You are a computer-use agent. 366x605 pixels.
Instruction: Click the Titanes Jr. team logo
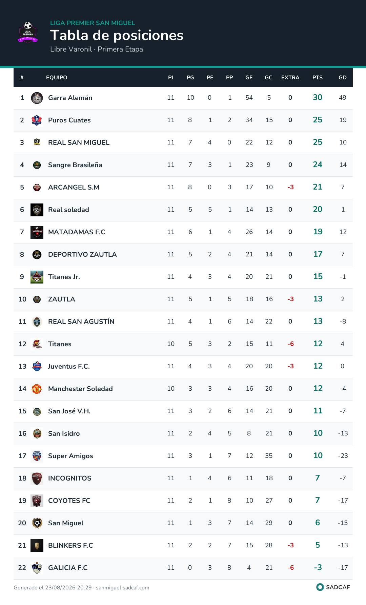tap(37, 277)
